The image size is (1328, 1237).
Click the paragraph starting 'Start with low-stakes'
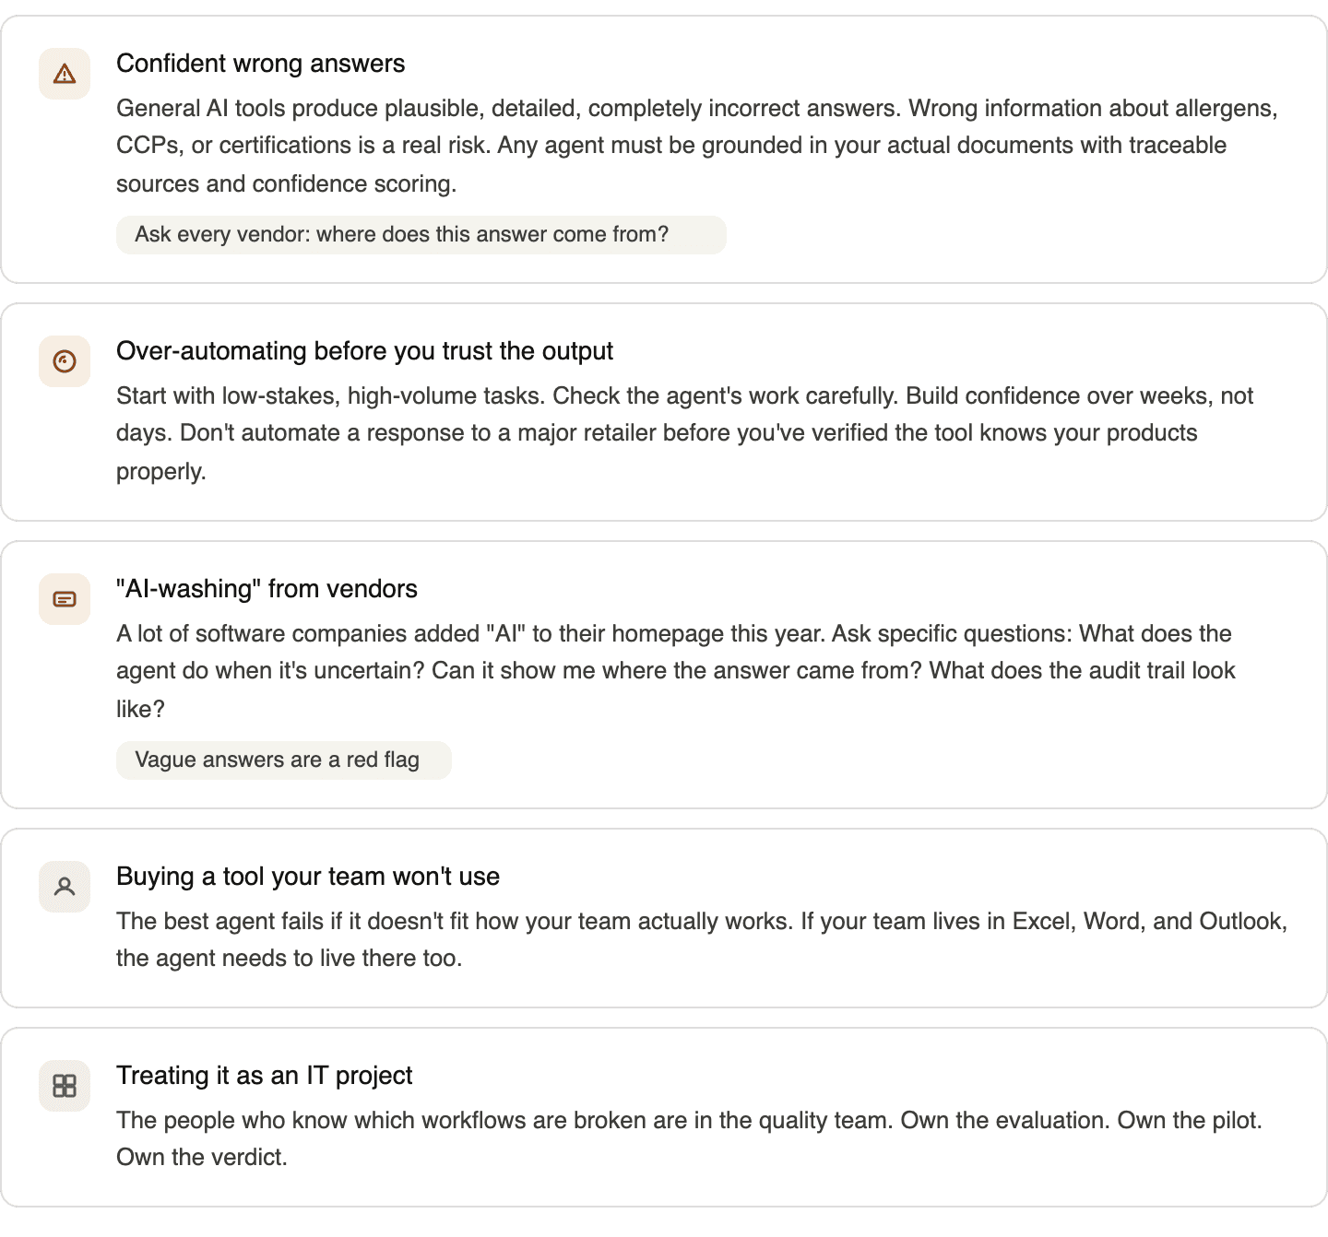click(x=684, y=433)
